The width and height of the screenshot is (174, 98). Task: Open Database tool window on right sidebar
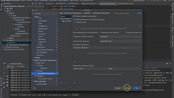tap(173, 7)
